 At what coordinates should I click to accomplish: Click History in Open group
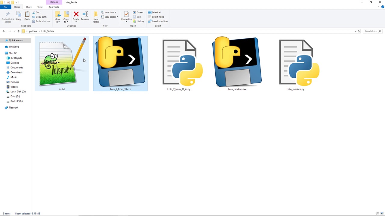pyautogui.click(x=138, y=21)
